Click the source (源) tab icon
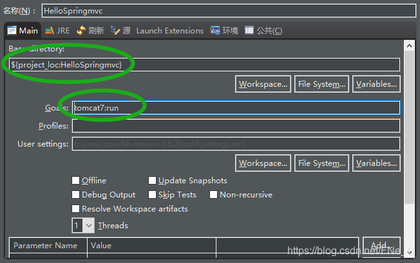Image resolution: width=420 pixels, height=263 pixels. tap(115, 30)
